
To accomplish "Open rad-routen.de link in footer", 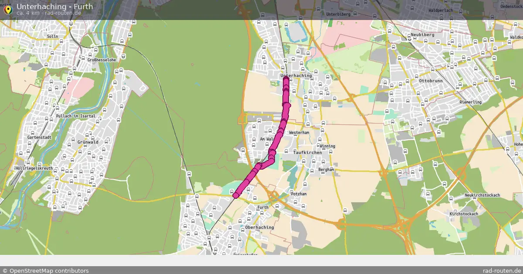I will coord(502,271).
